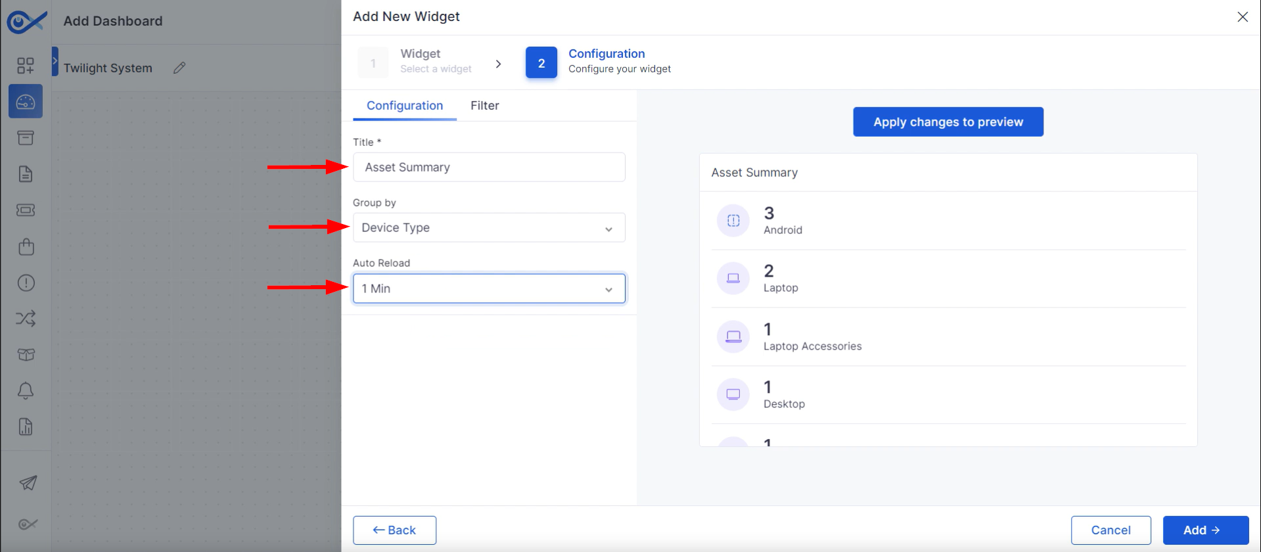
Task: Open the Group by Device Type dropdown
Action: point(489,227)
